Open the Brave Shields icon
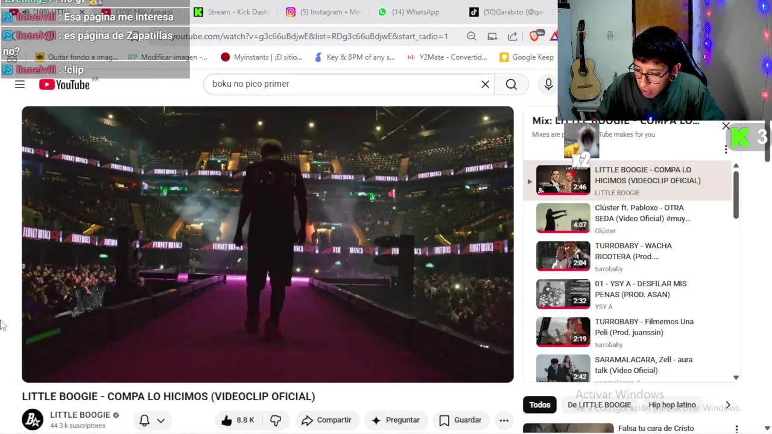772x434 pixels. point(535,36)
